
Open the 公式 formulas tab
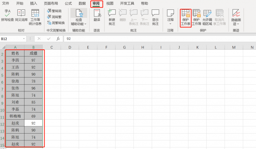coord(68,3)
